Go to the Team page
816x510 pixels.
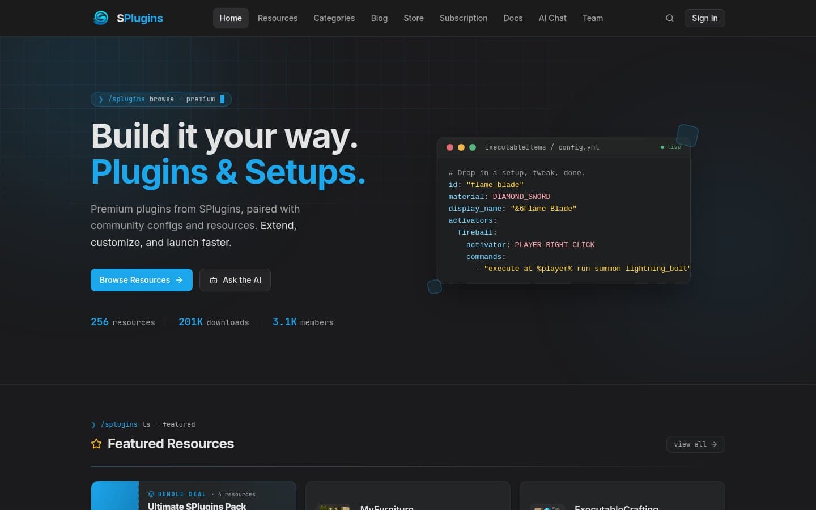[x=593, y=18]
